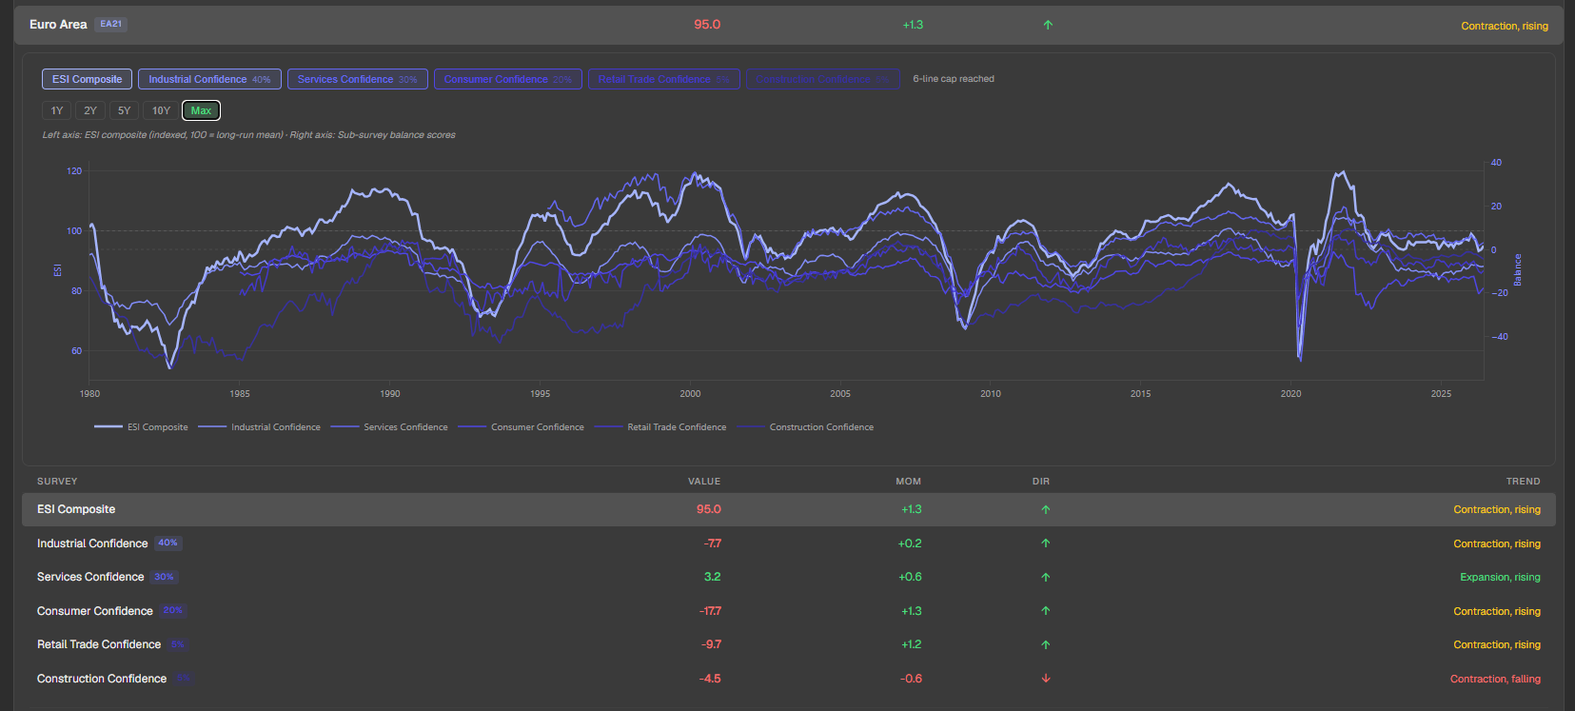Click the -7.7 Industrial Confidence value
Image resolution: width=1575 pixels, height=711 pixels.
[x=712, y=543]
